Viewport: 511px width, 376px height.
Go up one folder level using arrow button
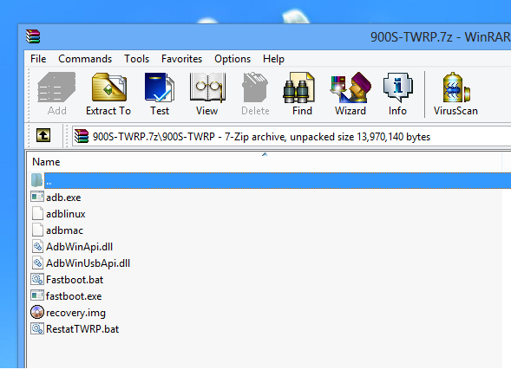point(43,135)
